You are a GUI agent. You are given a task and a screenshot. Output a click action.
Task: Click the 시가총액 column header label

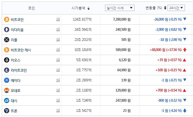pos(78,8)
